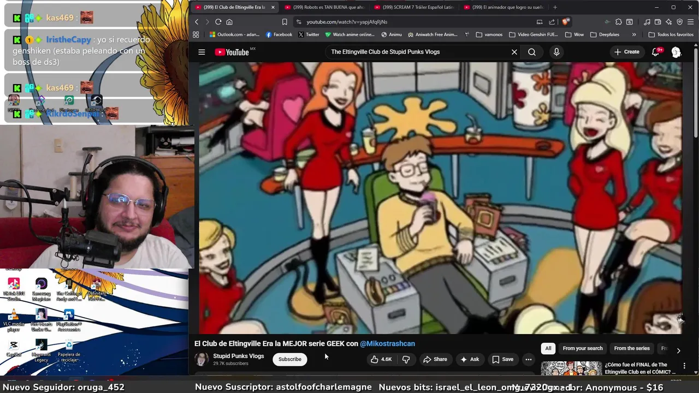Select the From the series chip
The height and width of the screenshot is (393, 699).
pyautogui.click(x=632, y=348)
